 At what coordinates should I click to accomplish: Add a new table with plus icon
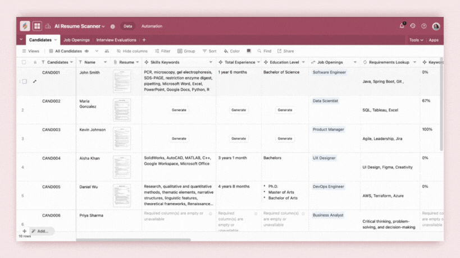144,40
